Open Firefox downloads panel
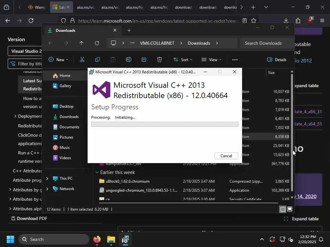The height and width of the screenshot is (247, 330). pos(286,21)
